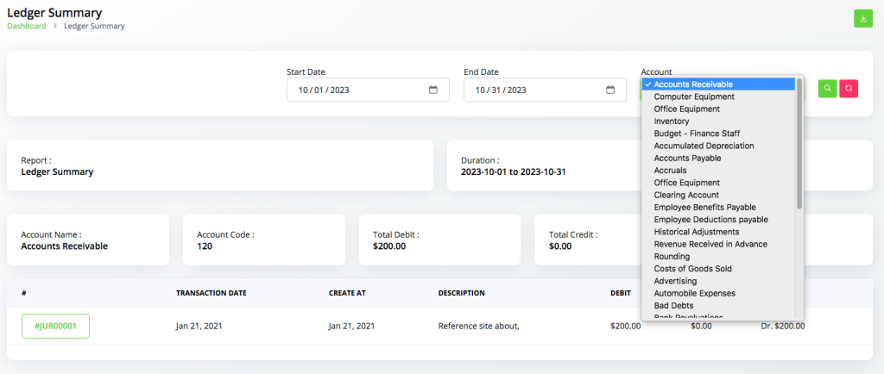Viewport: 884px width, 374px height.
Task: Choose Budget - Finance Staff option
Action: (x=697, y=134)
